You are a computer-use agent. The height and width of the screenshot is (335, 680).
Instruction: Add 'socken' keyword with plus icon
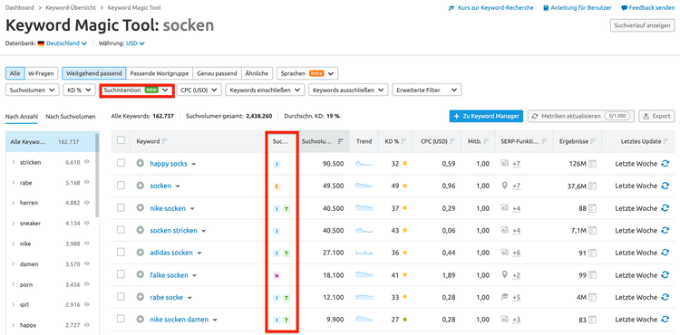pos(140,186)
